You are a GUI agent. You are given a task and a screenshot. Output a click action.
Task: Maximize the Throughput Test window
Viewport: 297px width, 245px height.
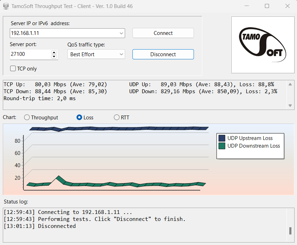tap(267, 6)
